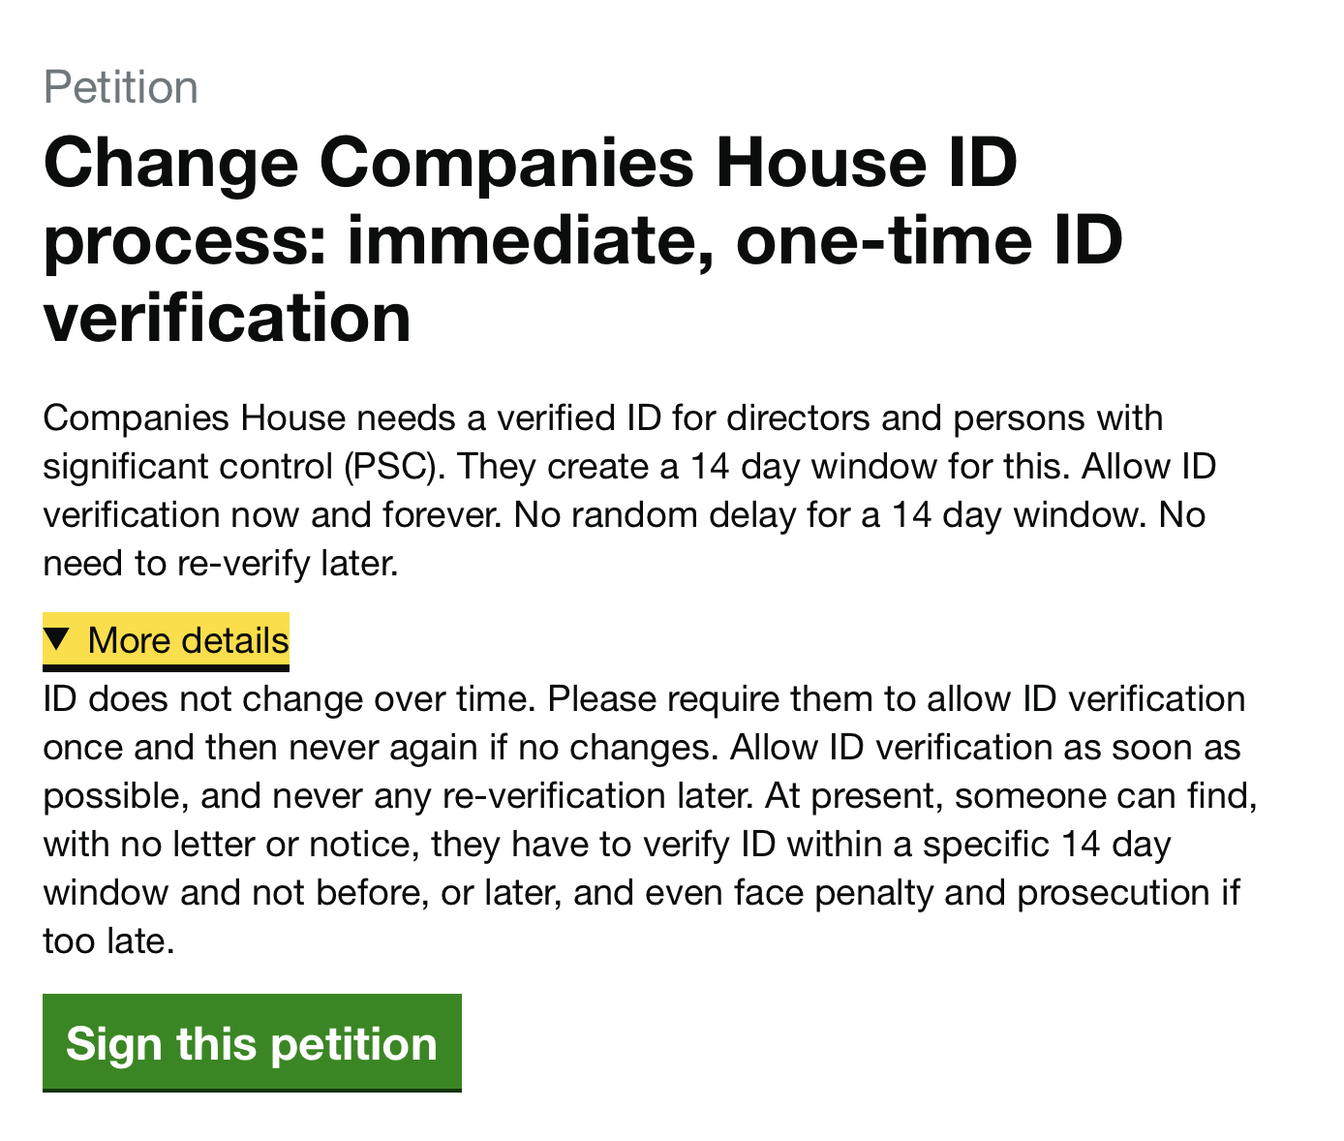This screenshot has width=1344, height=1141.
Task: Click the summary line starting 'verification now and forever'
Action: point(624,515)
